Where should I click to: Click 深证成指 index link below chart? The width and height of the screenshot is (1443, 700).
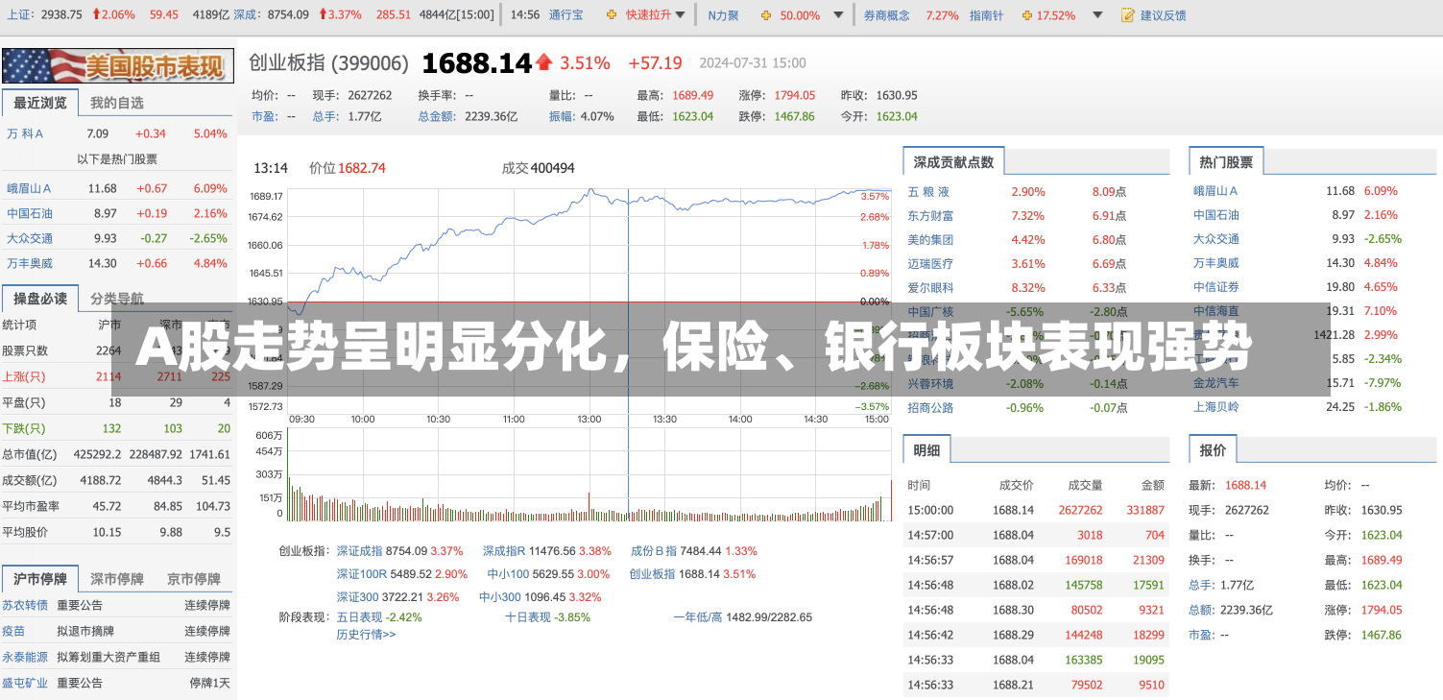point(359,551)
